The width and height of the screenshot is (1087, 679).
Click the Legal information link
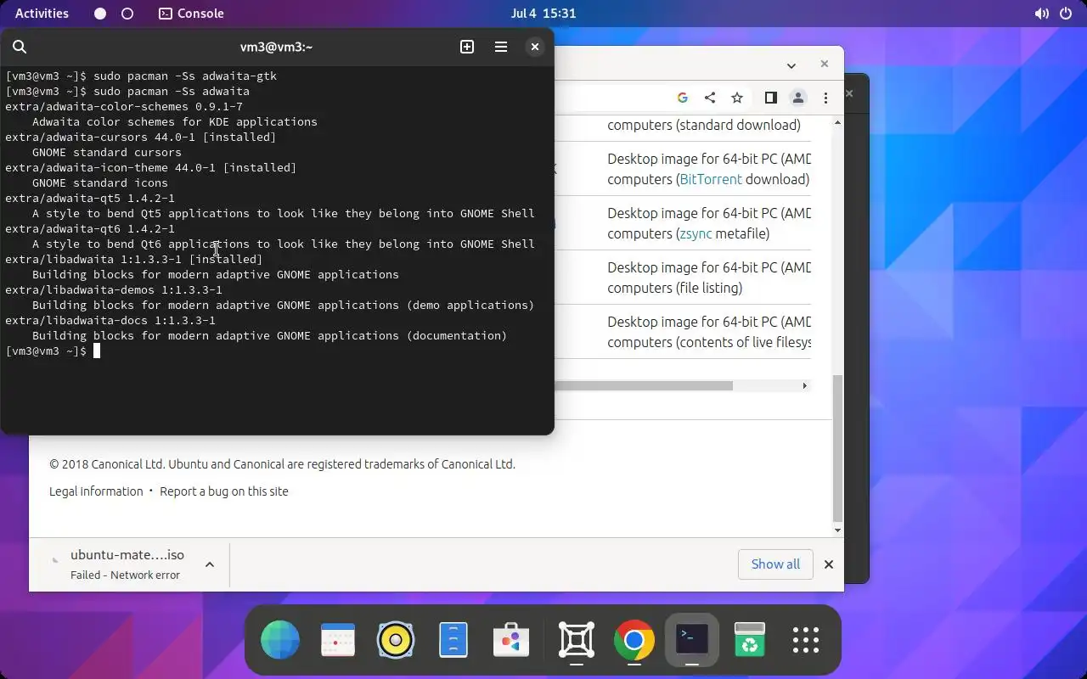tap(96, 491)
